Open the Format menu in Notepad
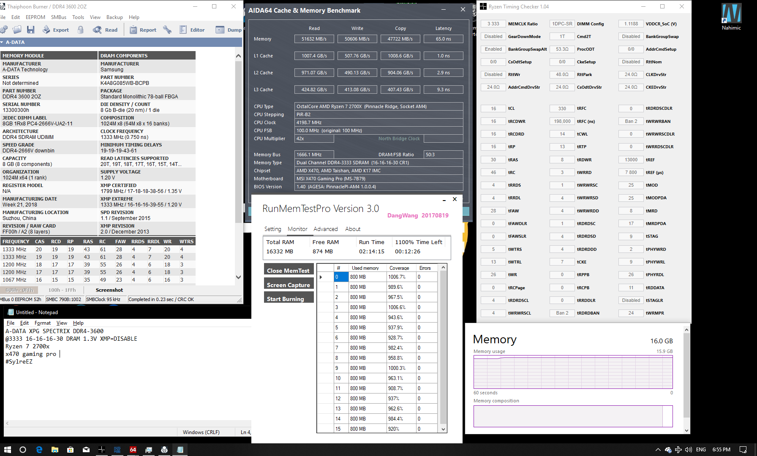This screenshot has height=456, width=757. point(43,323)
